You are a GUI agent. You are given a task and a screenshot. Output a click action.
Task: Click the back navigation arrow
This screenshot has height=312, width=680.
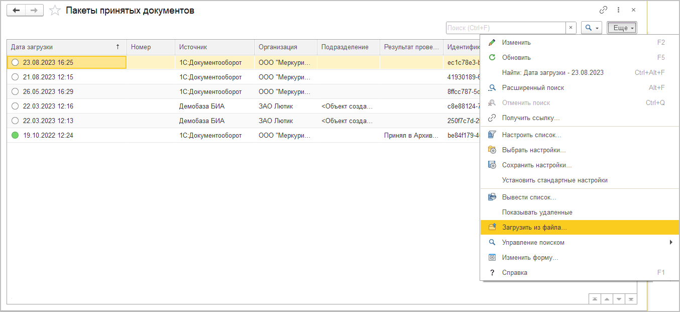[x=16, y=10]
